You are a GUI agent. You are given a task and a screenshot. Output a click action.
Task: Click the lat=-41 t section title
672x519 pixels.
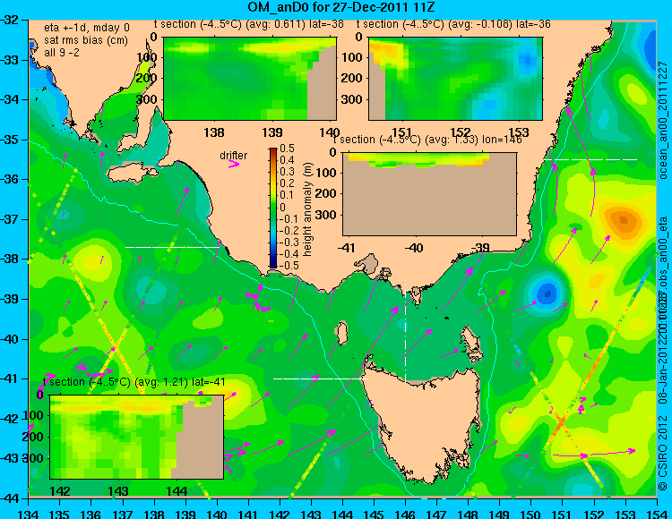point(134,382)
